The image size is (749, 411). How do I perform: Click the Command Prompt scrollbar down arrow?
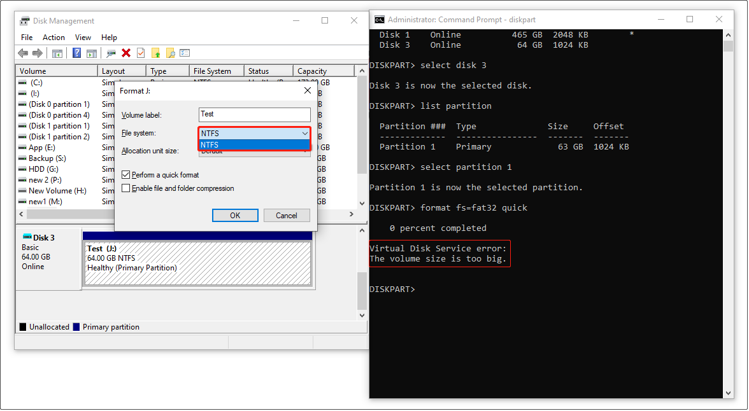pyautogui.click(x=728, y=393)
